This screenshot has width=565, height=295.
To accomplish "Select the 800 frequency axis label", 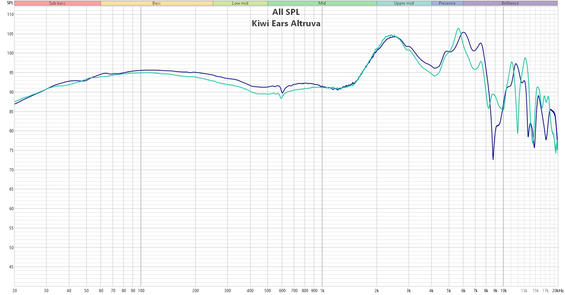I will pos(305,291).
